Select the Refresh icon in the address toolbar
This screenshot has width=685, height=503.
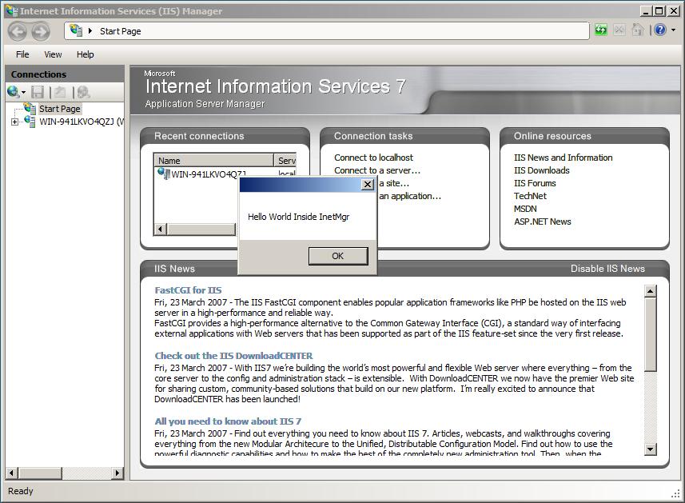point(600,30)
